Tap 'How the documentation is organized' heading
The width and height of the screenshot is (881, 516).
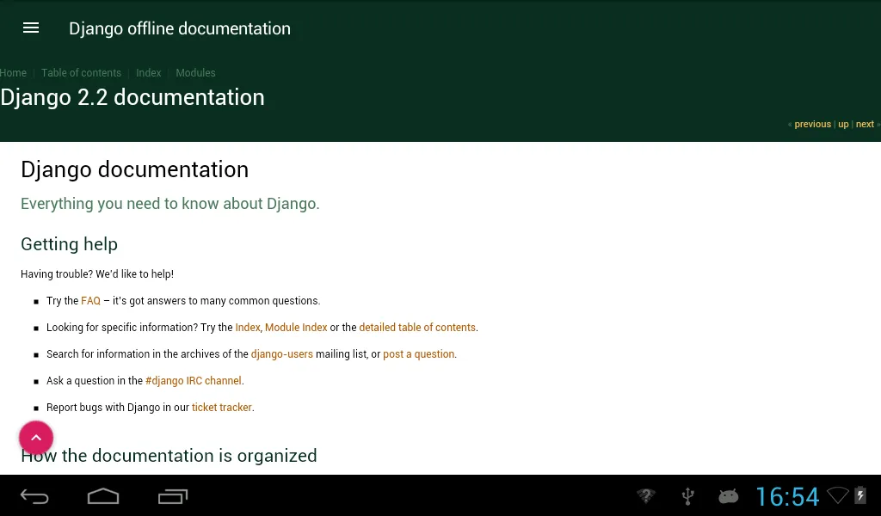pyautogui.click(x=169, y=455)
